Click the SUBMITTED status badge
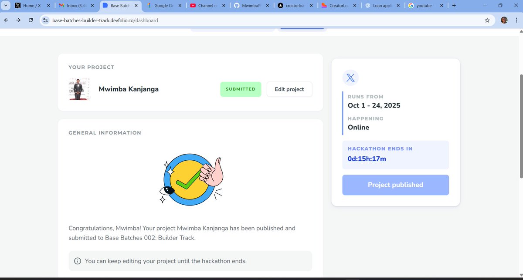The width and height of the screenshot is (523, 280). click(x=241, y=89)
